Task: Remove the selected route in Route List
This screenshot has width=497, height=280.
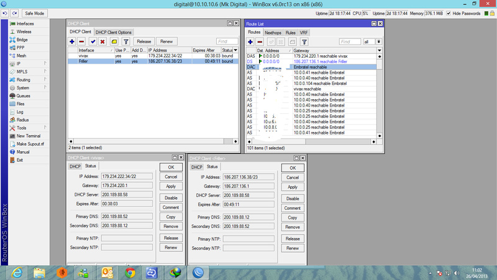Action: [260, 42]
